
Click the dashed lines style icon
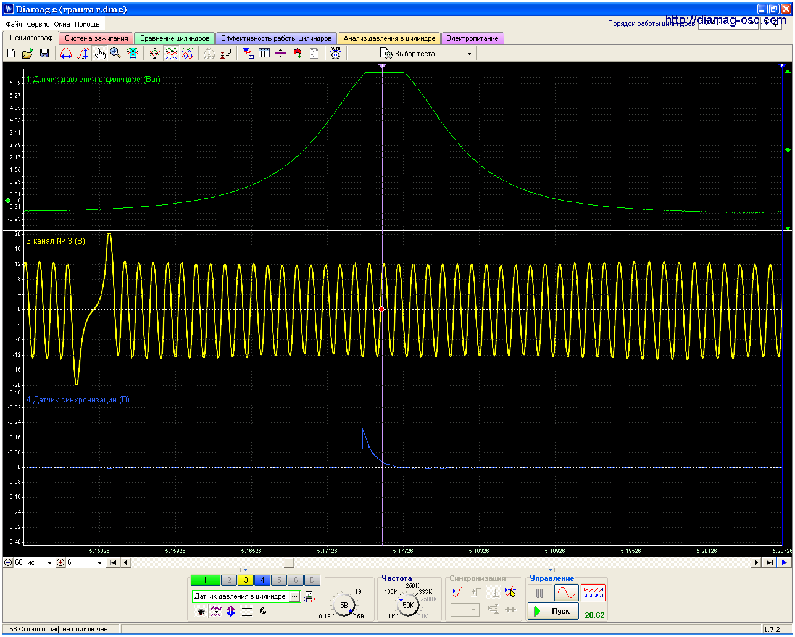[x=247, y=612]
